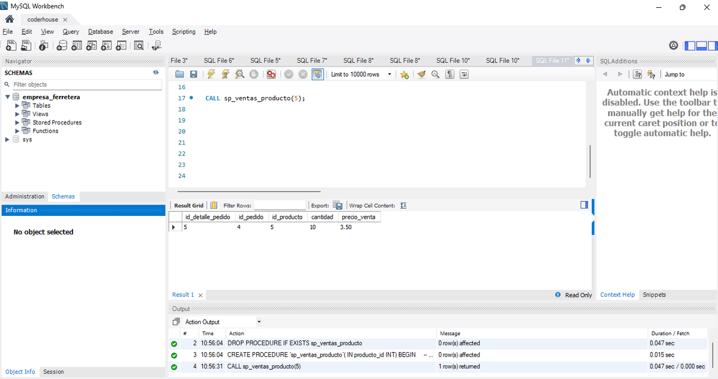Viewport: 718px width, 379px height.
Task: Click the Export recordset icon
Action: (338, 205)
